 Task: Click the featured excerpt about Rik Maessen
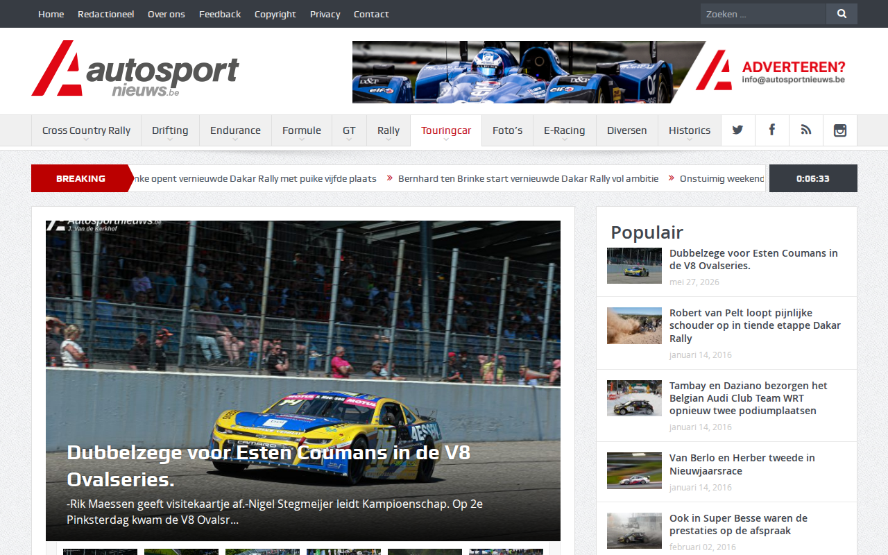coord(275,511)
